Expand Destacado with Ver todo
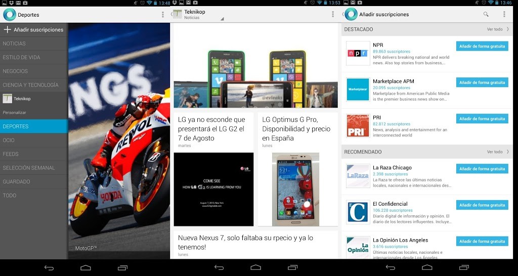 (x=498, y=29)
